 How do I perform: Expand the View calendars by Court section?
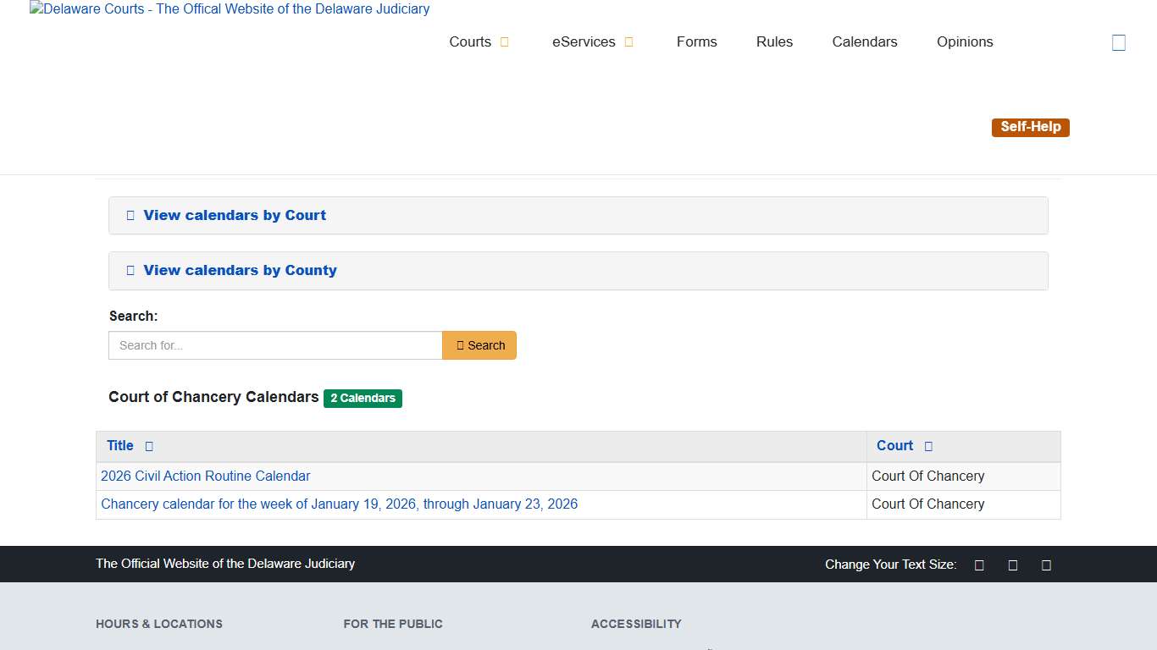(x=235, y=215)
